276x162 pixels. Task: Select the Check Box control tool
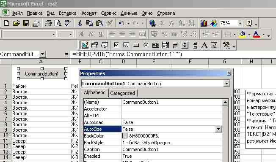pos(116,45)
